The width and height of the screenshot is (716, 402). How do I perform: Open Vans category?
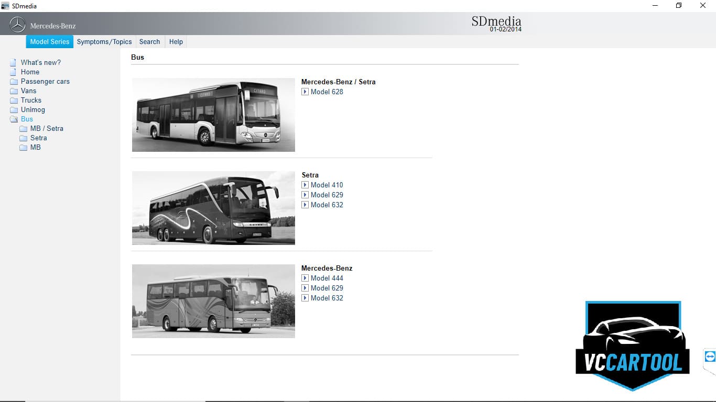[28, 91]
